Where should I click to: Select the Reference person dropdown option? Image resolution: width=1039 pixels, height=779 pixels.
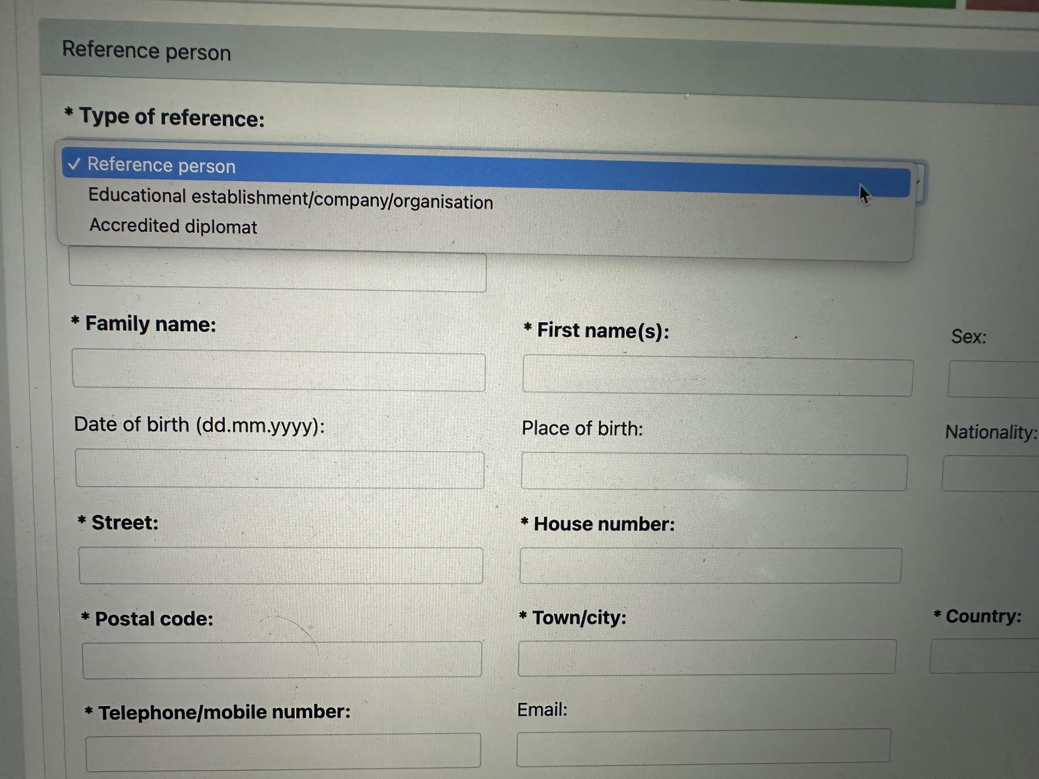(x=162, y=166)
